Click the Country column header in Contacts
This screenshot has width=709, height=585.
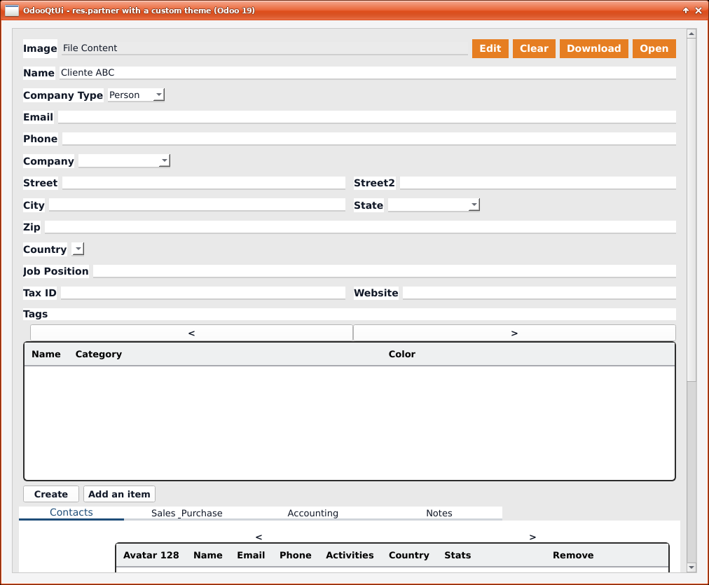[x=408, y=555]
